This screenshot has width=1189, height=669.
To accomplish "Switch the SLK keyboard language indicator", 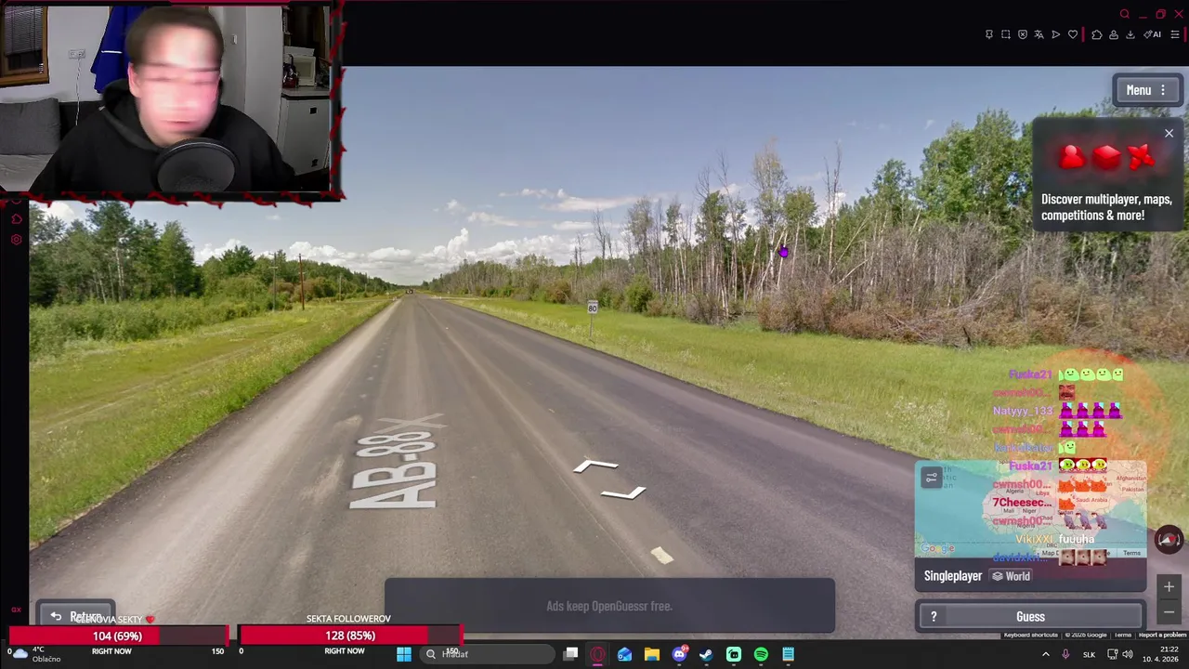I will pos(1089,654).
